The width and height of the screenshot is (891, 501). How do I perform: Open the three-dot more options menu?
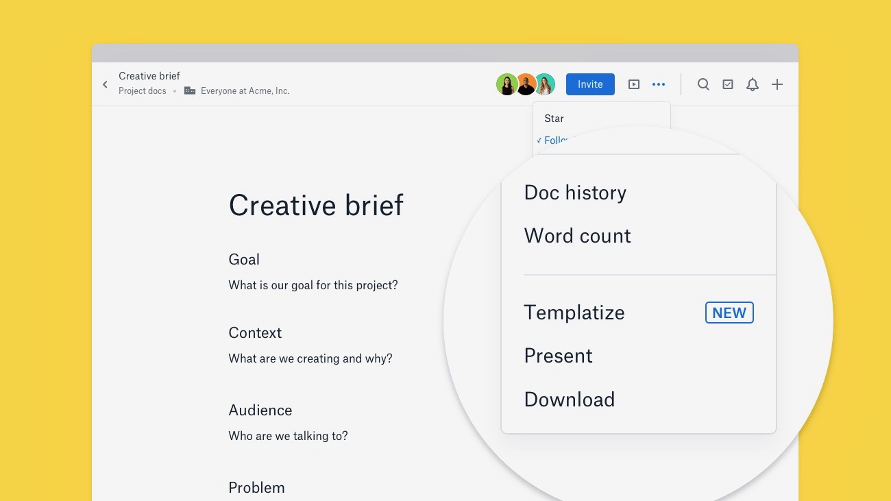click(x=659, y=84)
